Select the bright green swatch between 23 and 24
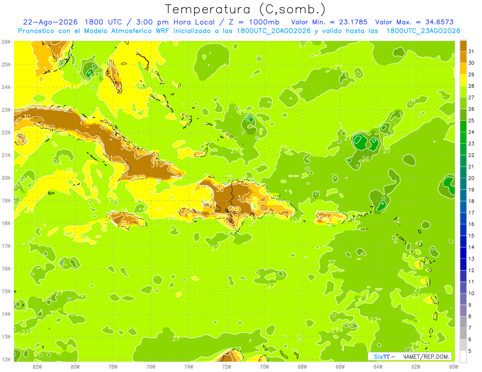The width and height of the screenshot is (482, 372). click(x=463, y=138)
